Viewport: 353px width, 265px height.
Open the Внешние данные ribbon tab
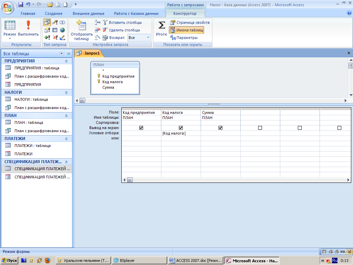(x=89, y=13)
